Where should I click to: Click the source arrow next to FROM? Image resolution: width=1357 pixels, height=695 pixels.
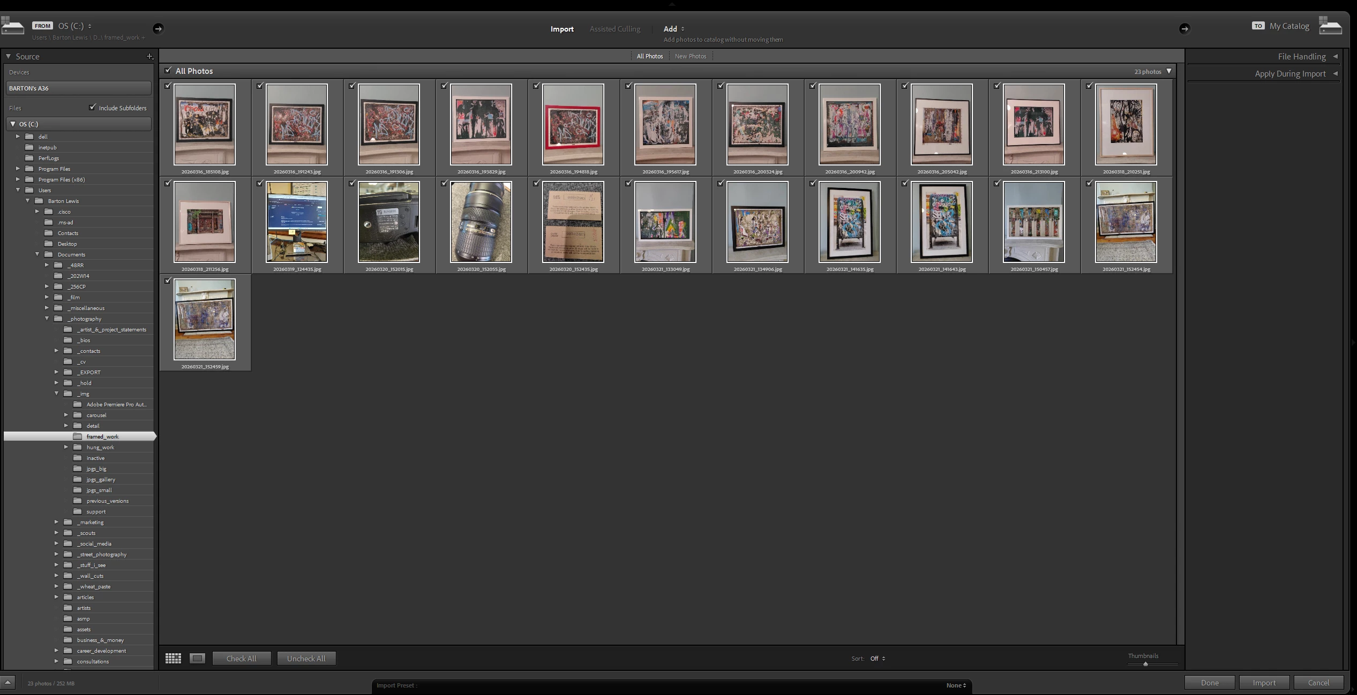(x=158, y=28)
